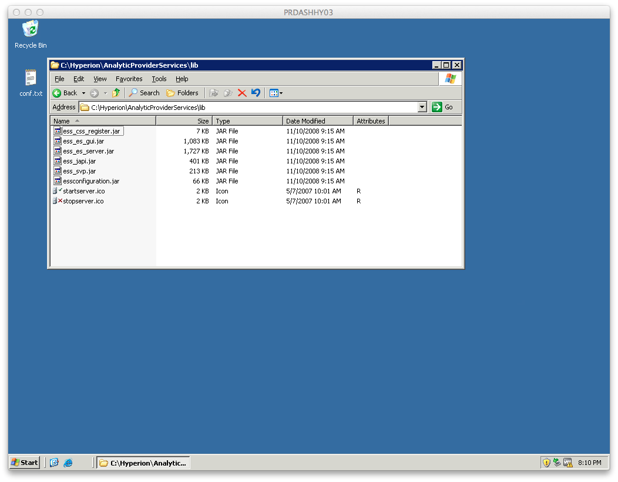Sort by the Name column header
This screenshot has width=618, height=482.
pyautogui.click(x=103, y=121)
